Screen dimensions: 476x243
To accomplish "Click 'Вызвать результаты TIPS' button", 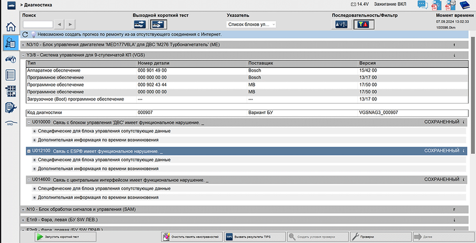I will [x=254, y=236].
